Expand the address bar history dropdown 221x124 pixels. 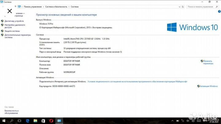180,7
